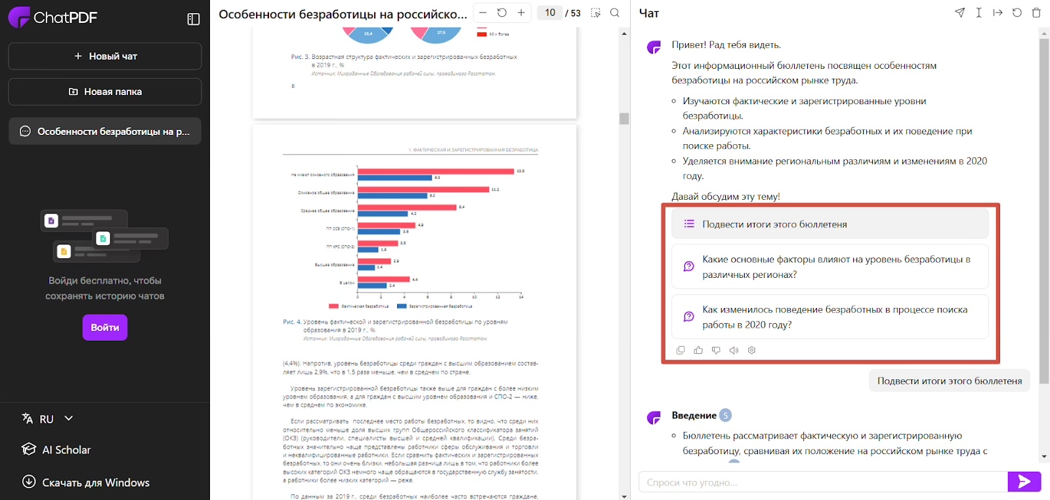The height and width of the screenshot is (500, 1050).
Task: Share the chat via paper plane icon
Action: coord(960,12)
